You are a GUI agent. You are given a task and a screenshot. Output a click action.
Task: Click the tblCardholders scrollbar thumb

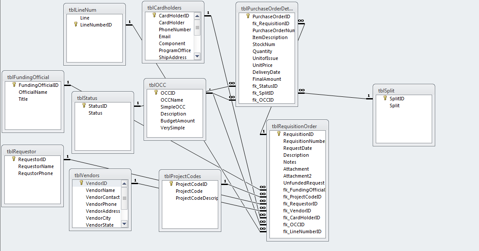tap(197, 27)
